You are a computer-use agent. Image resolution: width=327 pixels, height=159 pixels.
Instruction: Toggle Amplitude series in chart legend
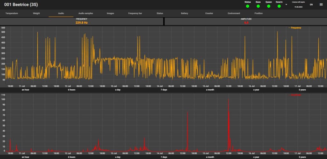295,95
